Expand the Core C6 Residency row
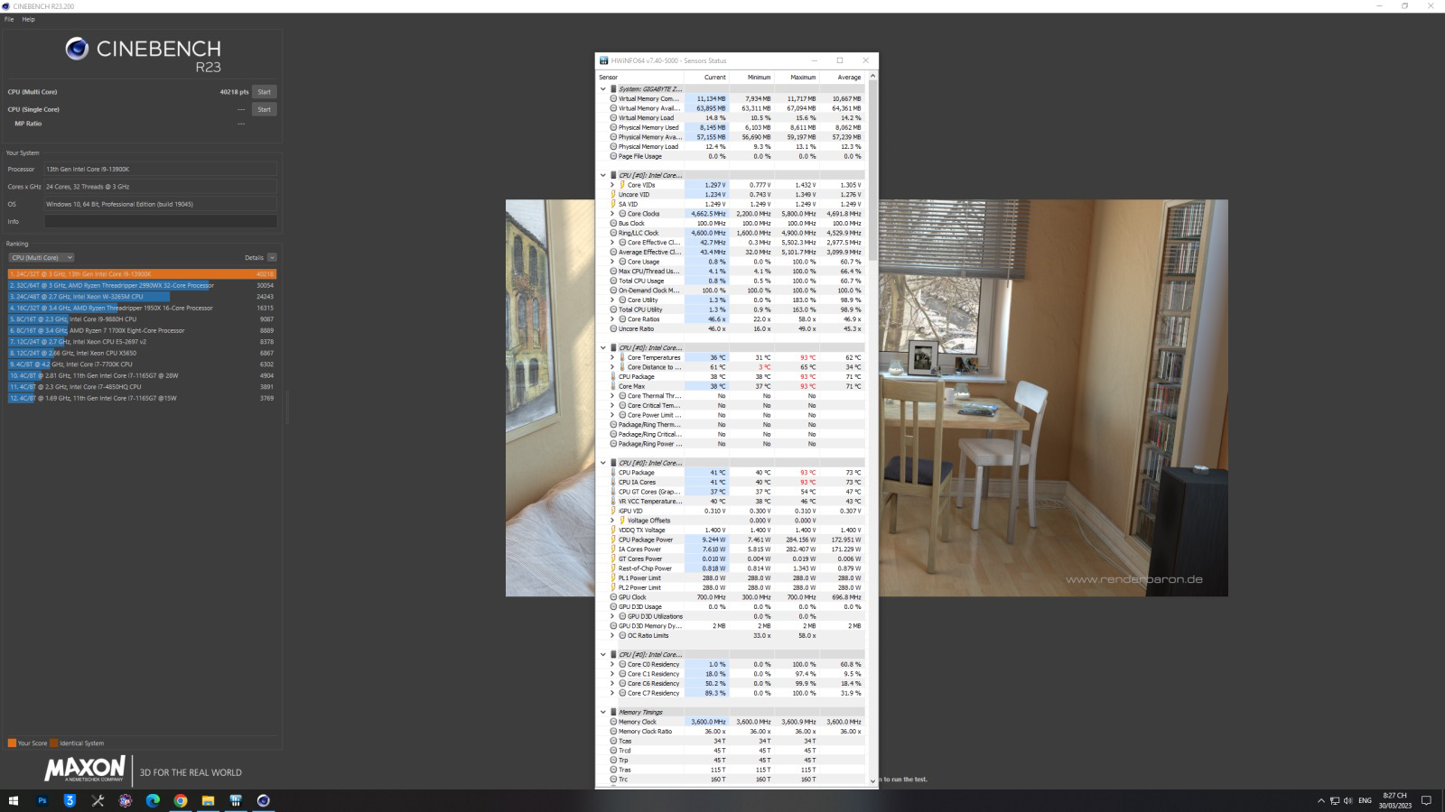Image resolution: width=1445 pixels, height=812 pixels. coord(612,684)
